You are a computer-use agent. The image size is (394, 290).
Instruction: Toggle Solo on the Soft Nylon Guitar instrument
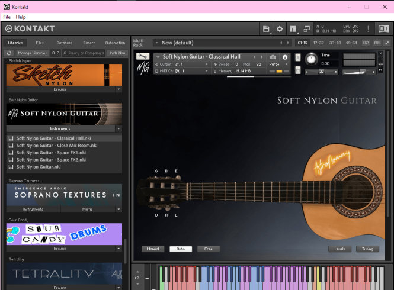pos(298,57)
